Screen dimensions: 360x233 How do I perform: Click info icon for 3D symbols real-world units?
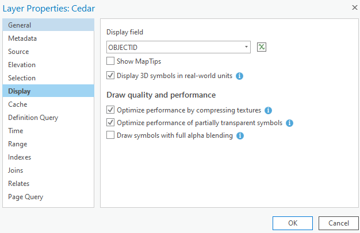(240, 75)
